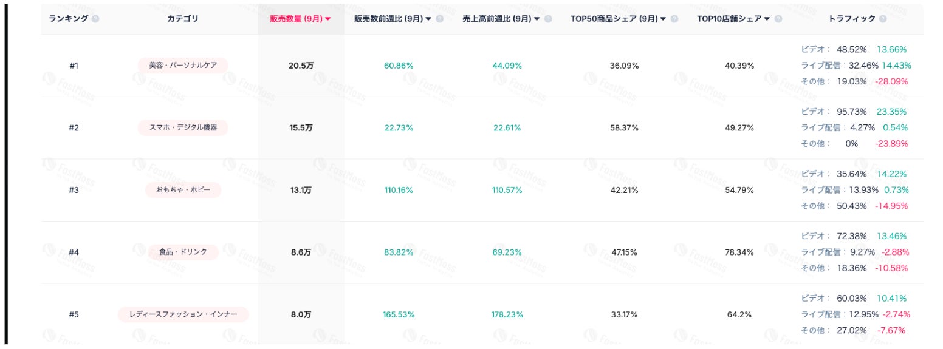Click help icon next to トラフィック
943x349 pixels.
coord(882,19)
